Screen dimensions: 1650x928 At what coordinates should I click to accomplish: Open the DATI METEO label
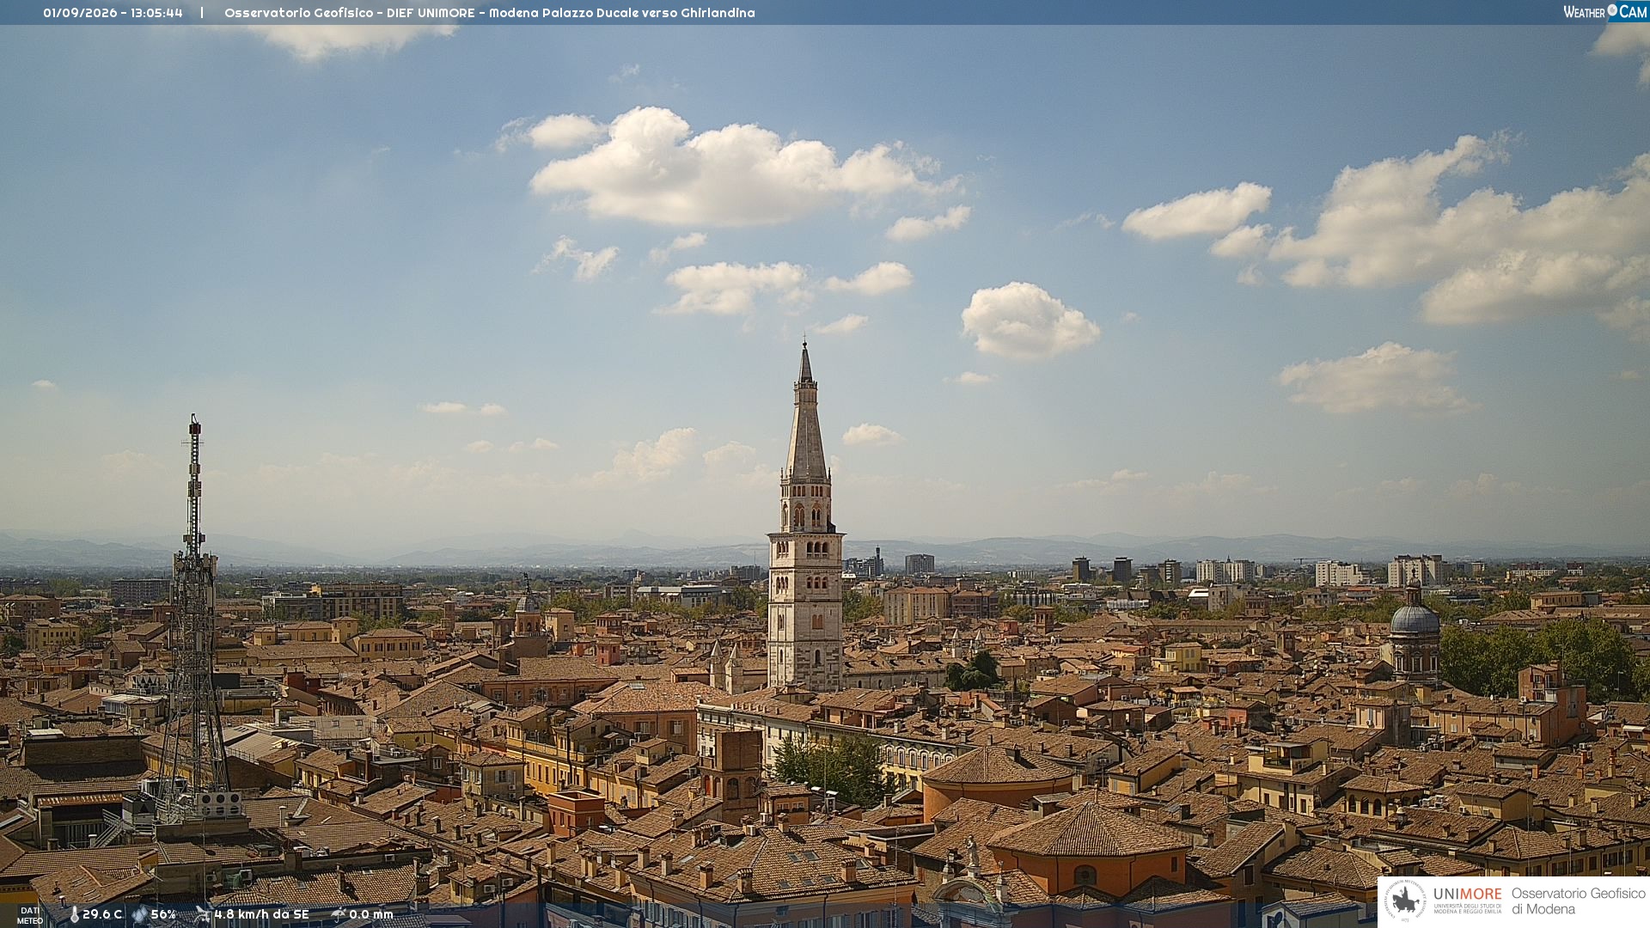(29, 915)
